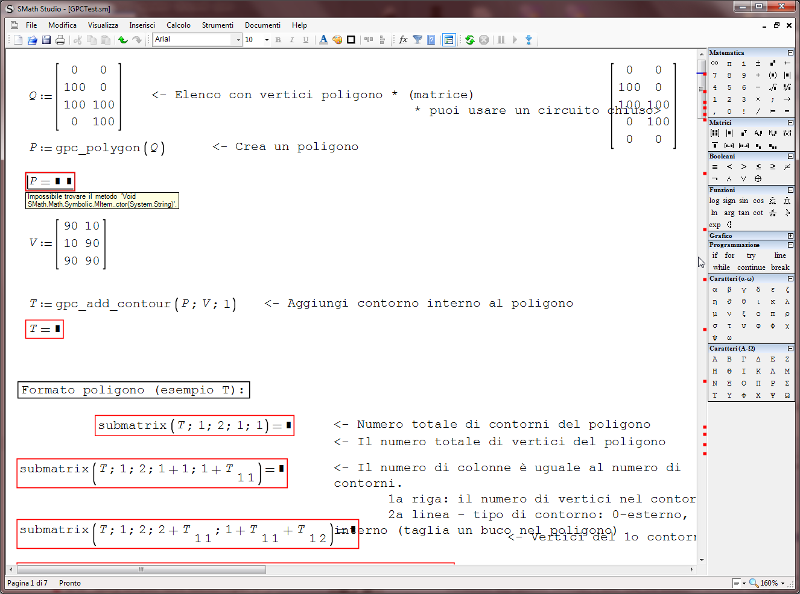Toggle bold formatting
The height and width of the screenshot is (594, 800).
(277, 40)
